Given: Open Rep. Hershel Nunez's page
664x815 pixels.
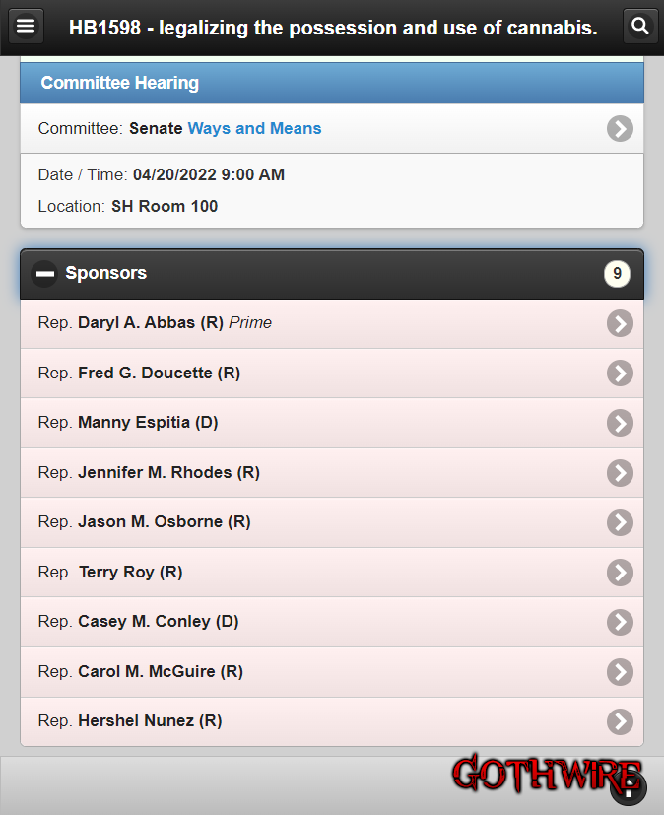Looking at the screenshot, I should coord(331,721).
